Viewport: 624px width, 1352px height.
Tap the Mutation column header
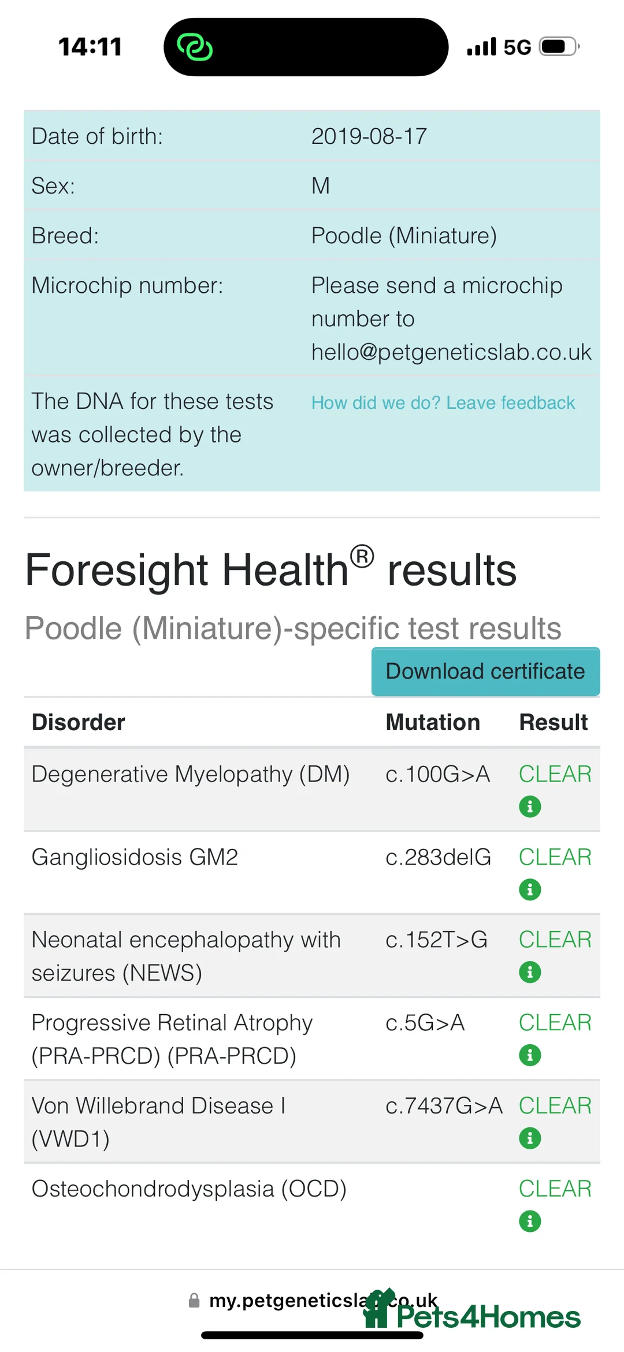[x=433, y=722]
